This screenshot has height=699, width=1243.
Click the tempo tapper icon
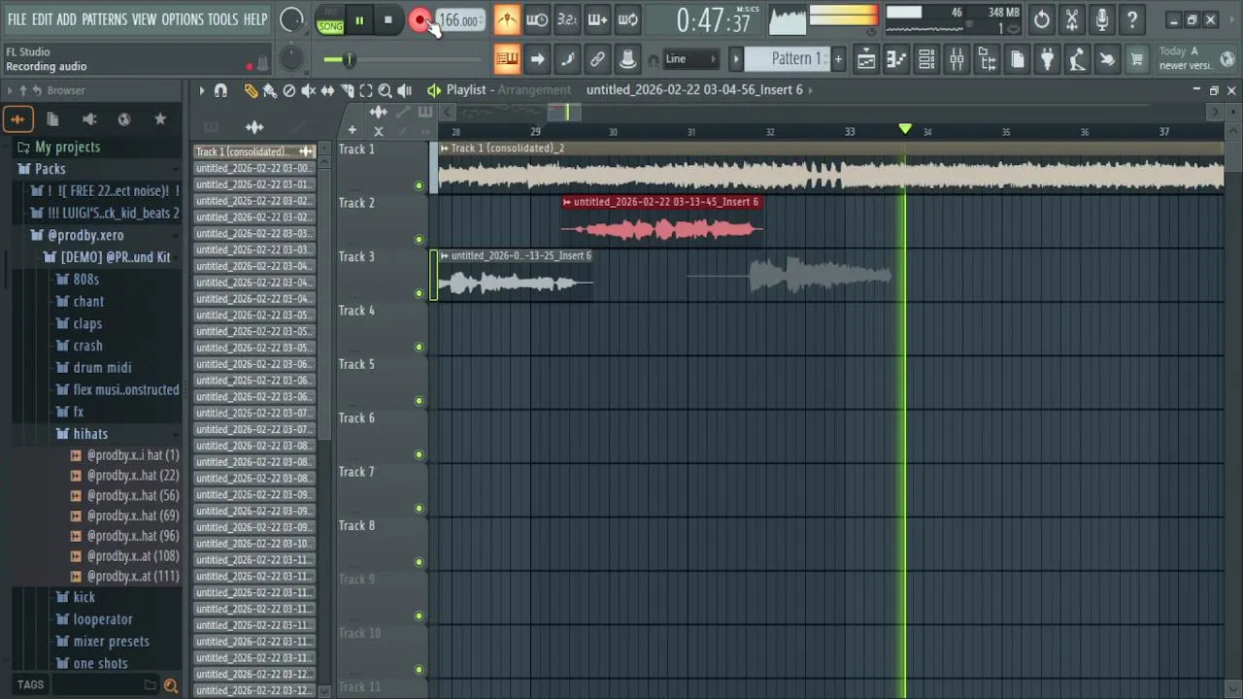[1077, 59]
